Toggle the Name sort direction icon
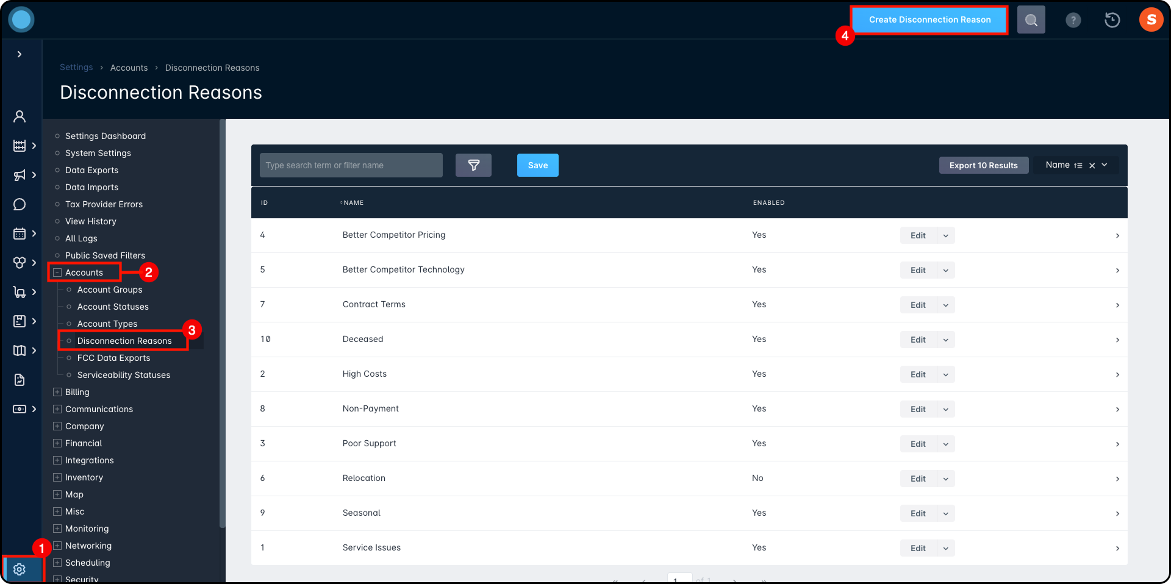 pyautogui.click(x=1078, y=166)
